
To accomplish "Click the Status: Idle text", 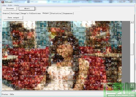I will point(8,94).
